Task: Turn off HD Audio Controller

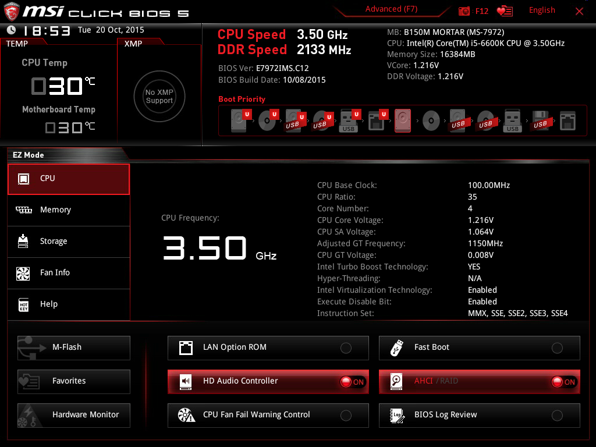Action: pos(352,382)
